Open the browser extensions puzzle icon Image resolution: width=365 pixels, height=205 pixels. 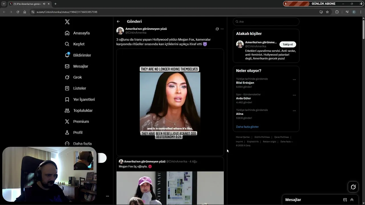(x=337, y=12)
